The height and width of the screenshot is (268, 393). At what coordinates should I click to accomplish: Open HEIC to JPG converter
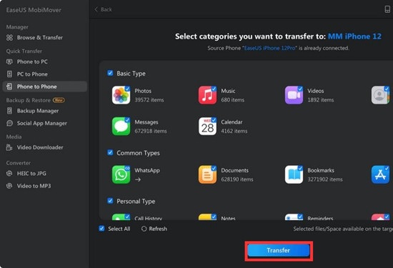(x=44, y=173)
